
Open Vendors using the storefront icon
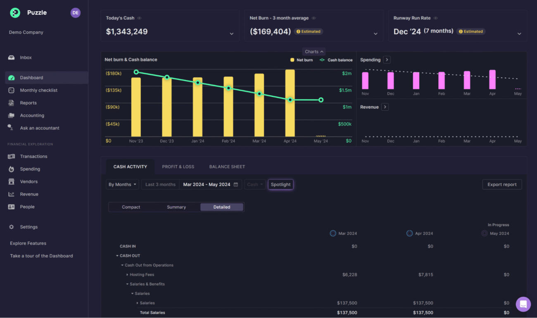coord(11,182)
